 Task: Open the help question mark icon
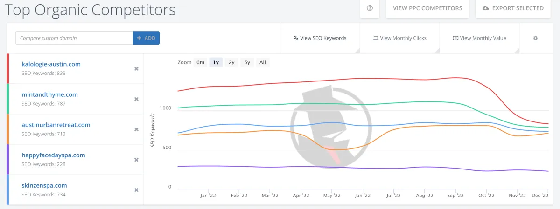click(x=370, y=8)
